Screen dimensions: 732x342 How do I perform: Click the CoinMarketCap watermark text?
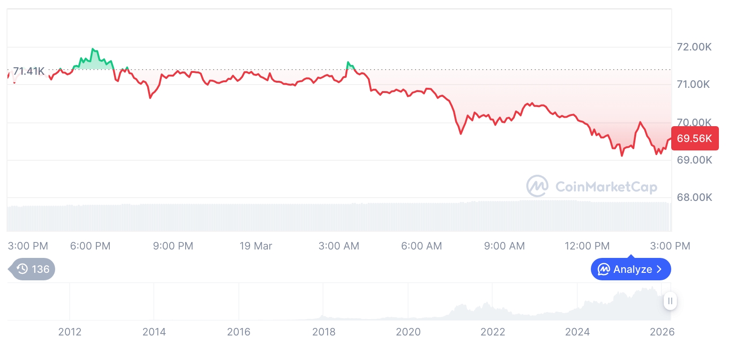[606, 187]
